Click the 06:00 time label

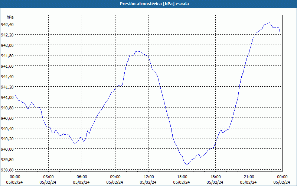82,177
